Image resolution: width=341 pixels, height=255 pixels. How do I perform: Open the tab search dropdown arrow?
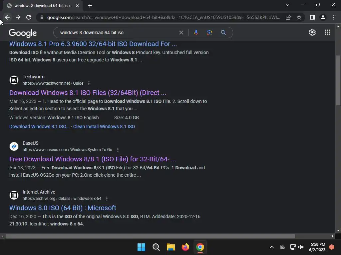(287, 5)
